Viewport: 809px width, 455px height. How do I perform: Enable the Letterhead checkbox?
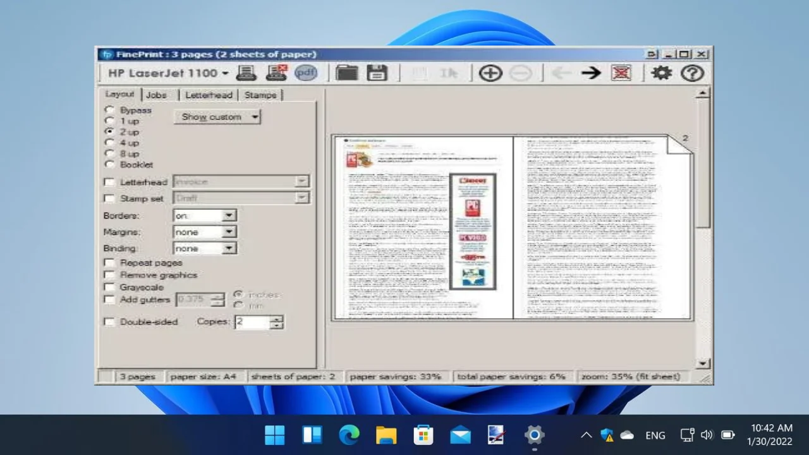110,182
